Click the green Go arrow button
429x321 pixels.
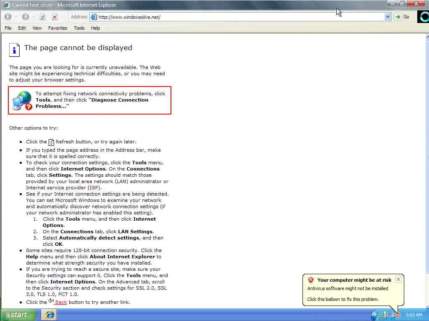click(398, 17)
